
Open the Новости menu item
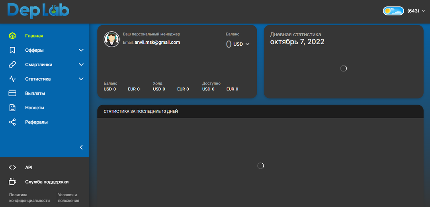tap(35, 108)
